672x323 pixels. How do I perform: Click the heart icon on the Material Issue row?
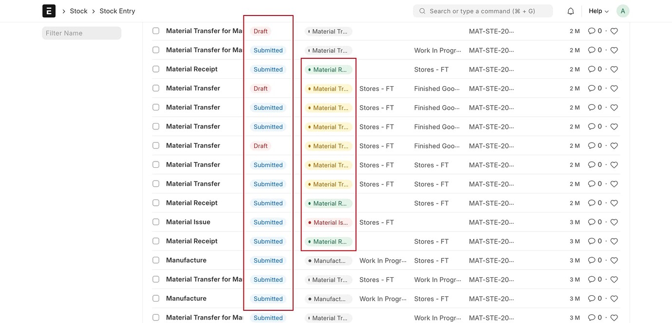point(614,222)
